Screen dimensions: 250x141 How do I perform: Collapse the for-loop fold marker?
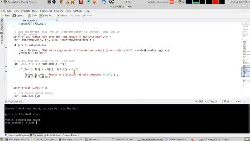click(6, 66)
